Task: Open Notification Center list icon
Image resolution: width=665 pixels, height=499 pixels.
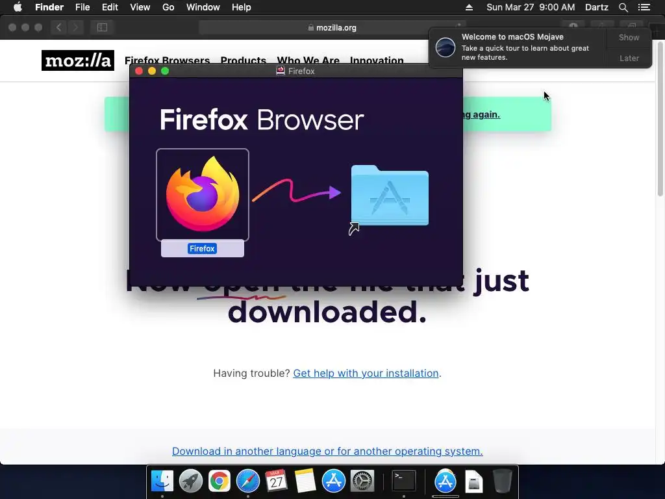Action: 644,7
